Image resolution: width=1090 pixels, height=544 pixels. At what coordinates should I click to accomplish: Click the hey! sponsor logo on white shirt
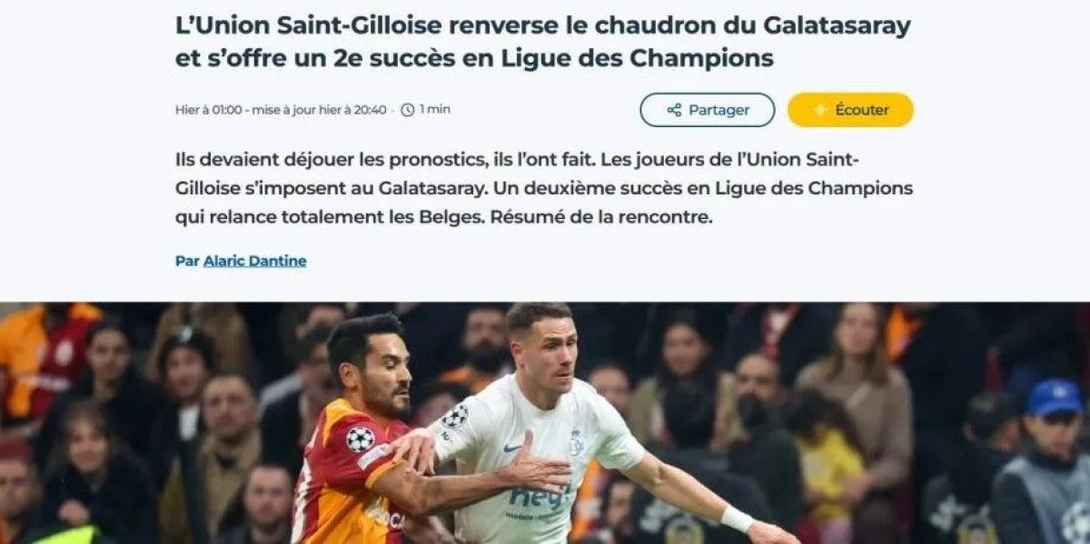(x=541, y=496)
